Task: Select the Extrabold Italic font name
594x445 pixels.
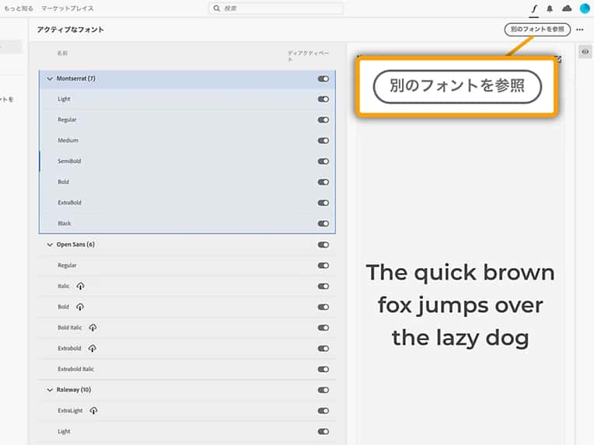Action: [75, 370]
